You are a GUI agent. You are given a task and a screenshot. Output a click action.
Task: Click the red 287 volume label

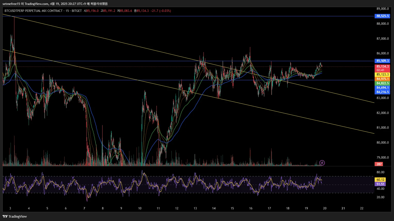tap(379, 164)
